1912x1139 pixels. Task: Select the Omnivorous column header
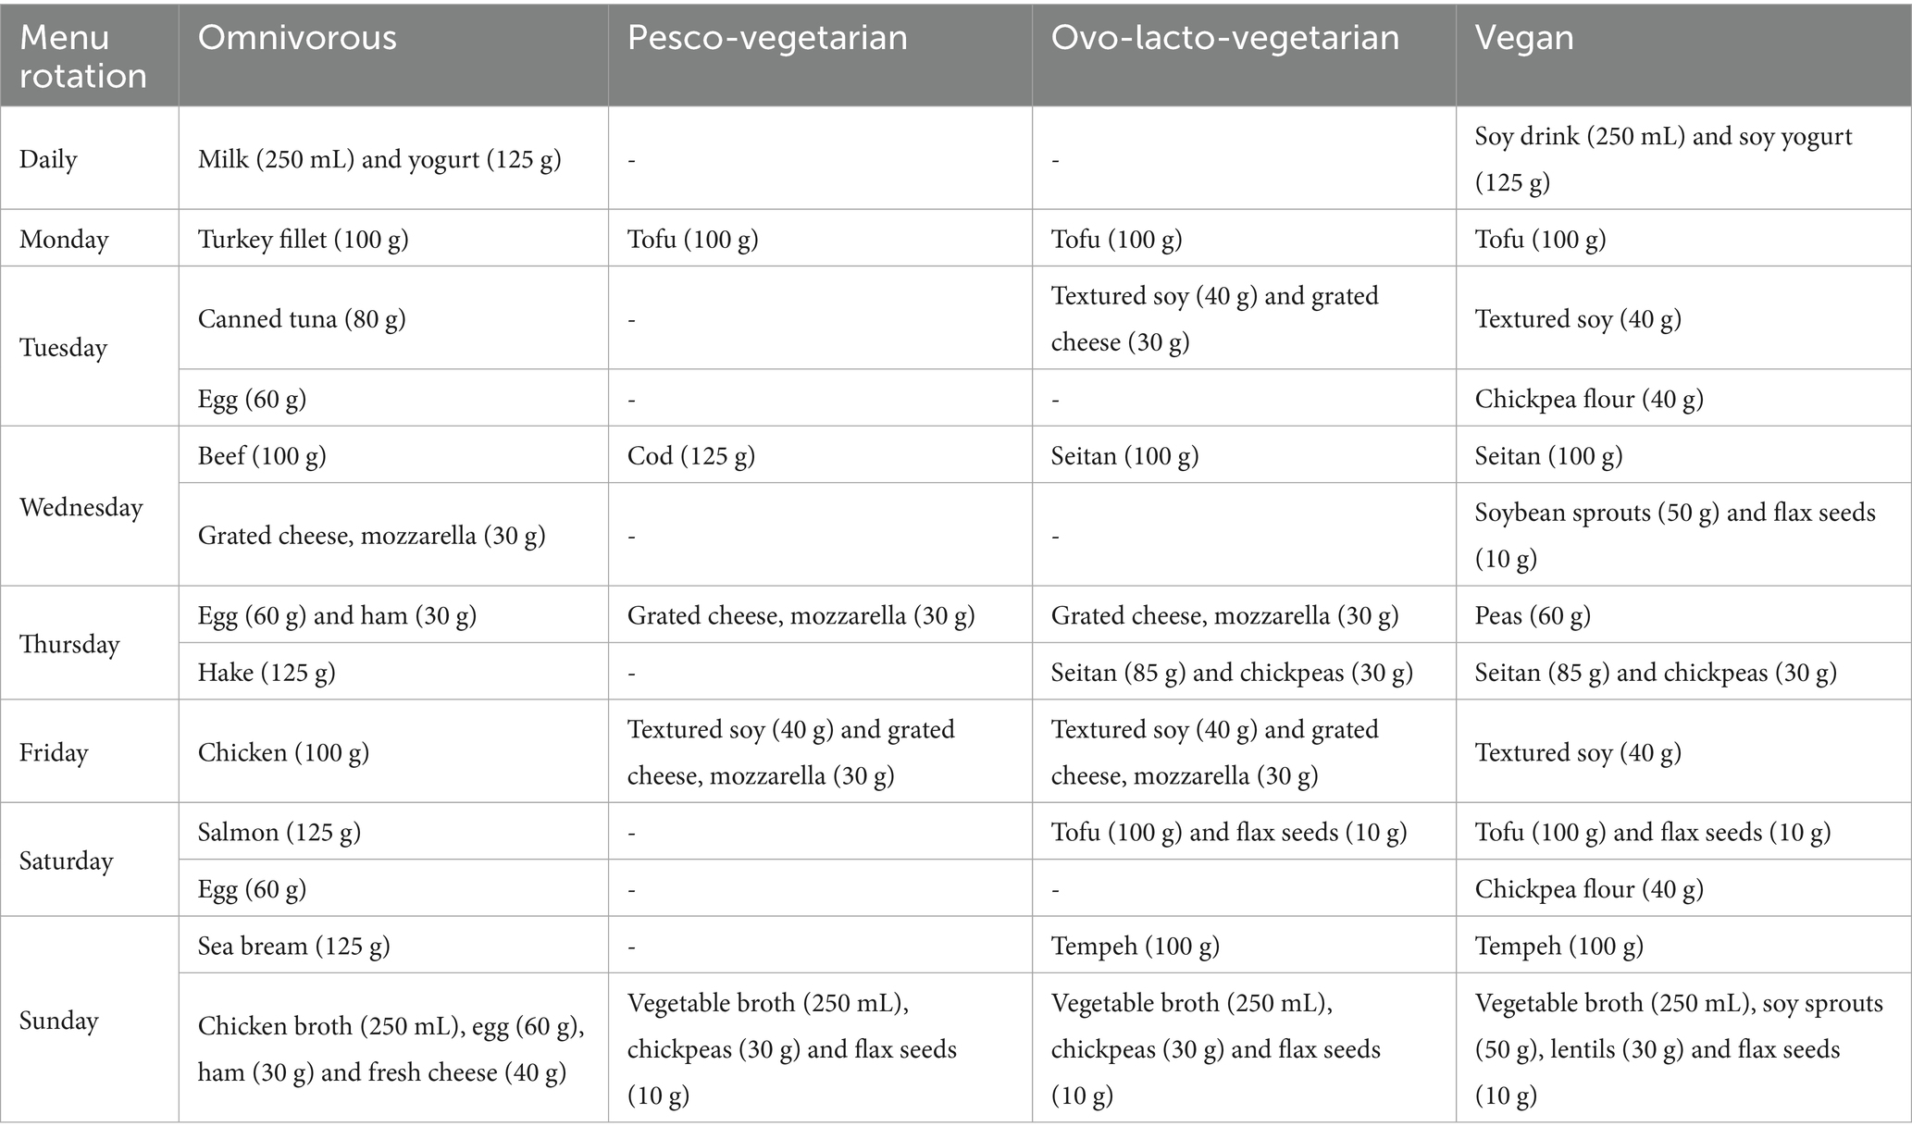297,38
